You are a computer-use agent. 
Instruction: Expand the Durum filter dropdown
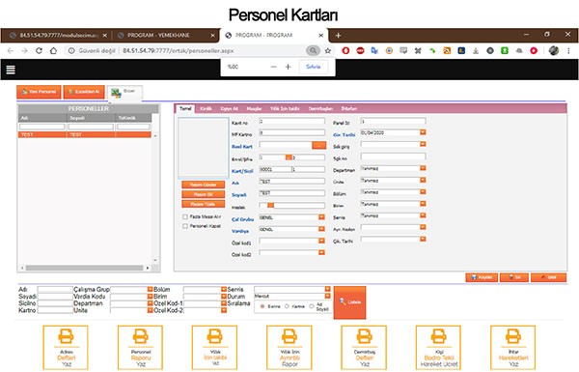[x=327, y=296]
